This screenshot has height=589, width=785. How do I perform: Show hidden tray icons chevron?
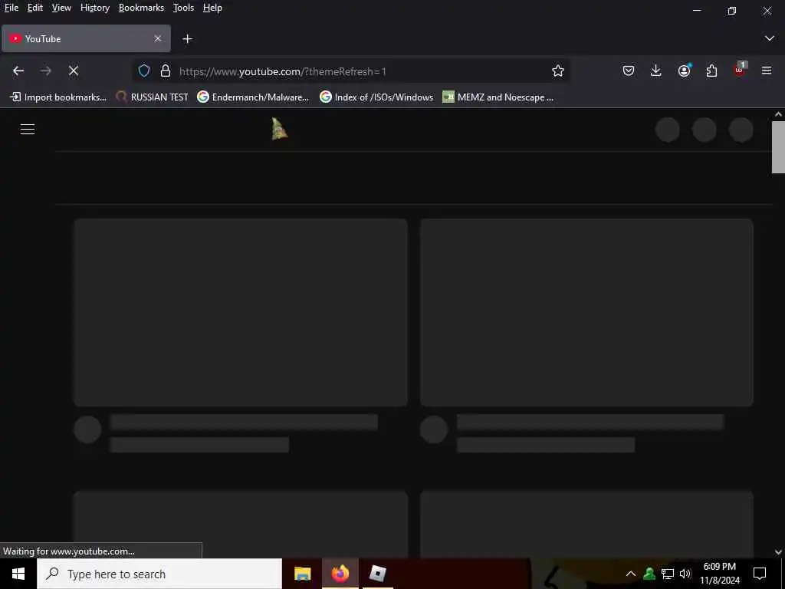[631, 574]
